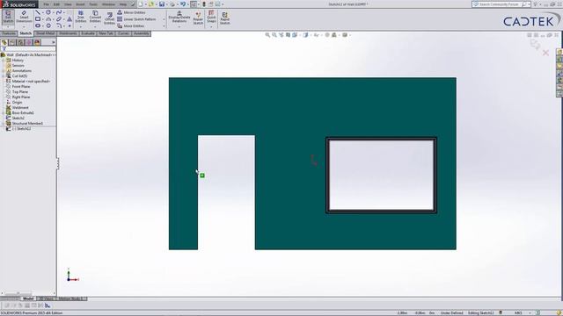Select the Trim Entities tool
The image size is (563, 316).
click(x=81, y=17)
